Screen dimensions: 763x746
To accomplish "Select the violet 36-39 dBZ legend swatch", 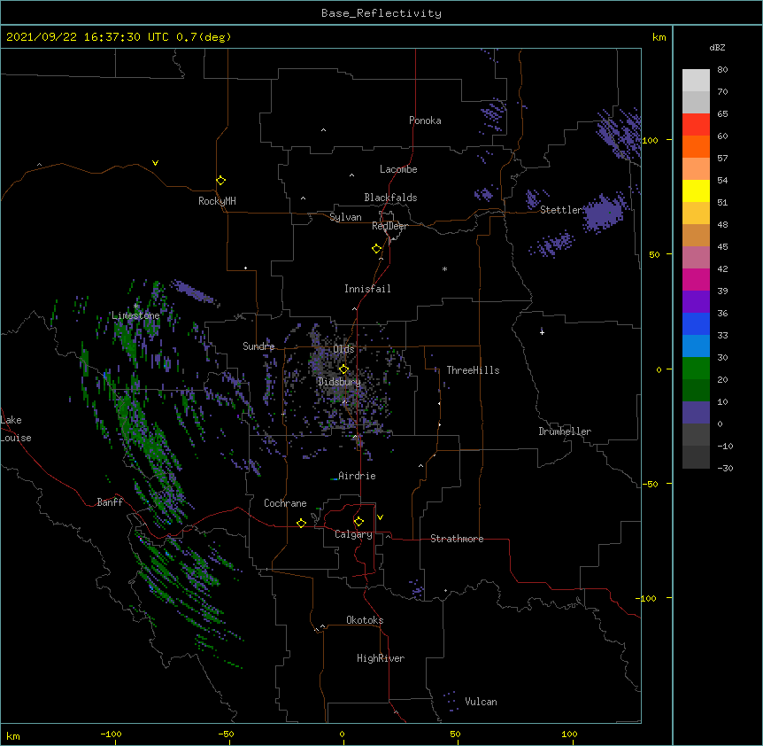I will (x=696, y=302).
